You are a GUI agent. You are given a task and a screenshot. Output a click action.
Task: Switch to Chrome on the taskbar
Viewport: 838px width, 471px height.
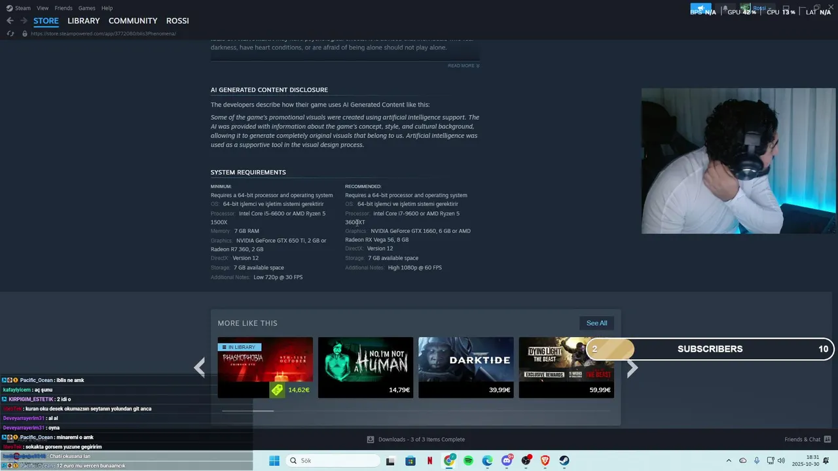[449, 461]
